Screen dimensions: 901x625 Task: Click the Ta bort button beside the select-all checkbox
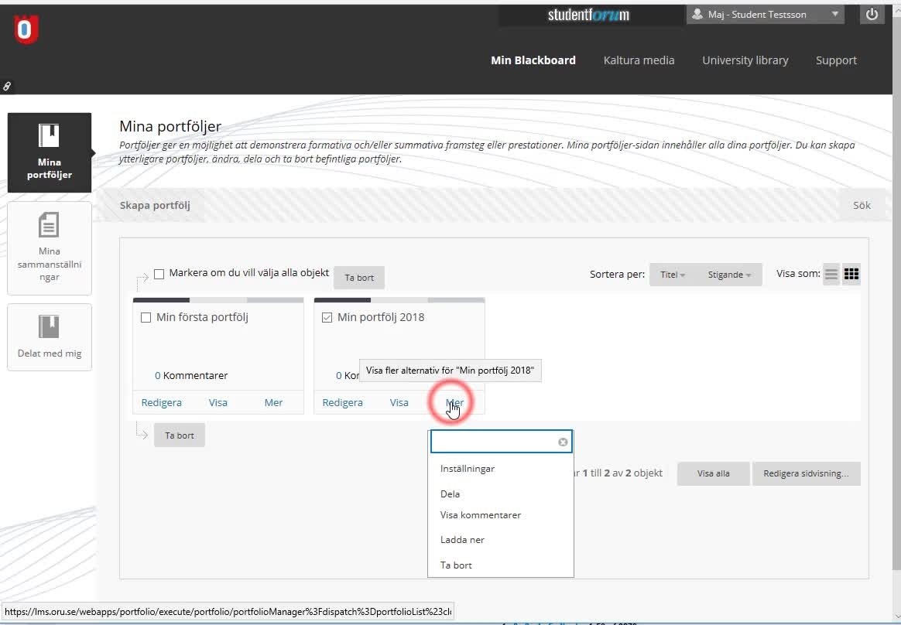pos(359,278)
